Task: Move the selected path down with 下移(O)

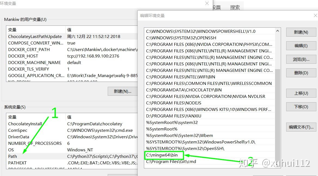Action: point(301,107)
